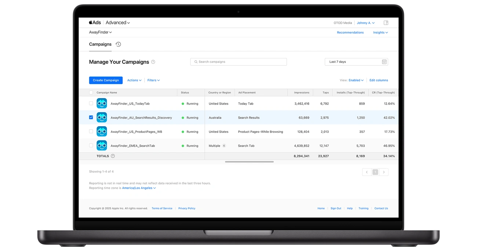Image resolution: width=477 pixels, height=249 pixels.
Task: Click the Create Campaign button
Action: (106, 80)
